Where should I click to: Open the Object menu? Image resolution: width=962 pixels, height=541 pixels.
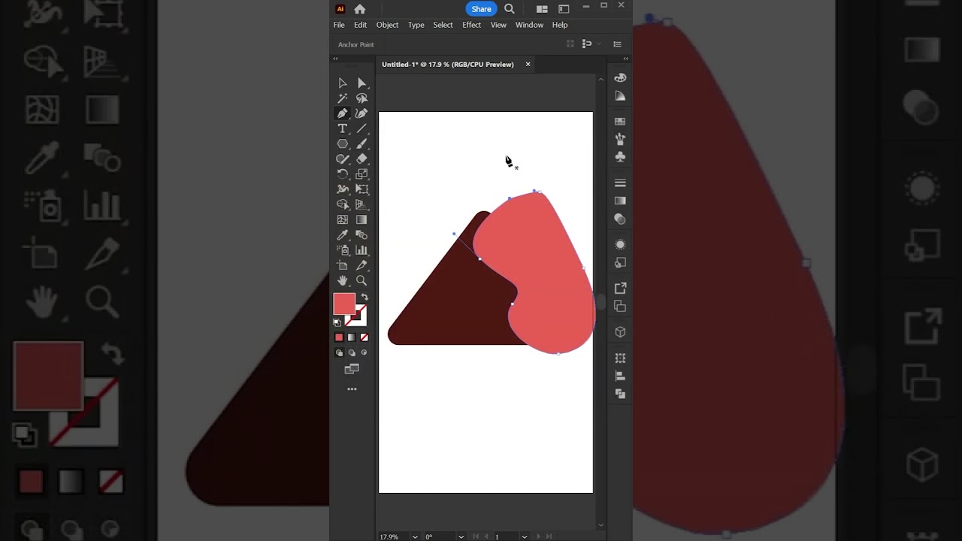point(387,25)
